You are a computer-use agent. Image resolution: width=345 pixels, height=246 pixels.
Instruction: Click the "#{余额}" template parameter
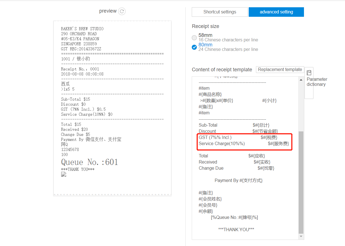coord(206,211)
